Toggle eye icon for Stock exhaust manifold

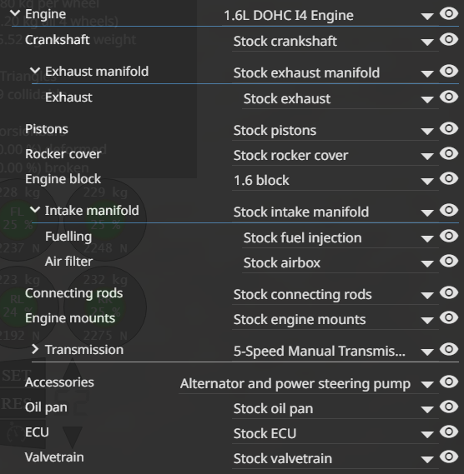coord(448,71)
